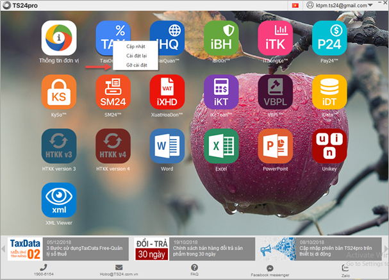Choose Gỡ cài đặt from context menu
Image resolution: width=389 pixels, height=280 pixels.
click(x=135, y=65)
